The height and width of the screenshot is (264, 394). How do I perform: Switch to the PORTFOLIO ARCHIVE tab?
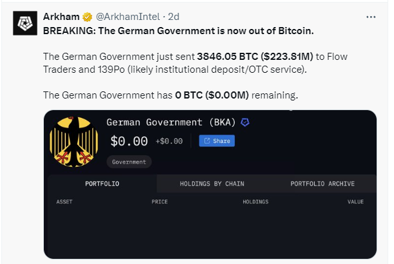pyautogui.click(x=322, y=184)
